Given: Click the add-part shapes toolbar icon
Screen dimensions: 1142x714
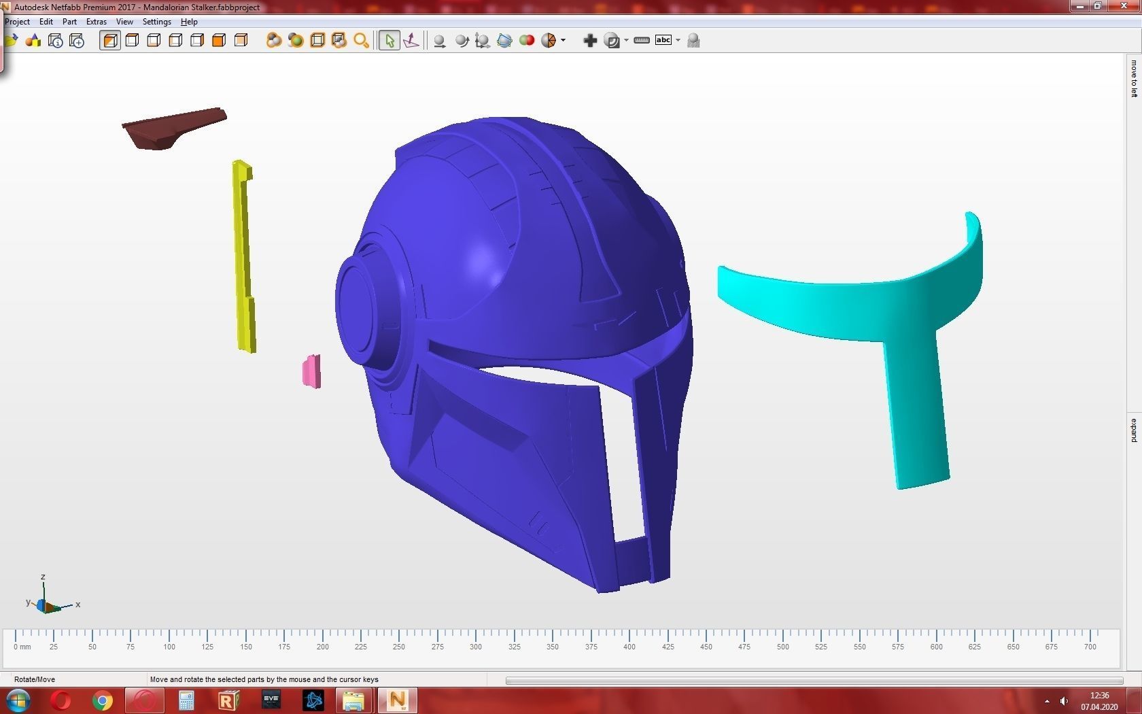Looking at the screenshot, I should point(33,41).
